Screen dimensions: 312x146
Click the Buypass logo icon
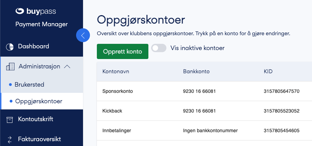tap(20, 11)
